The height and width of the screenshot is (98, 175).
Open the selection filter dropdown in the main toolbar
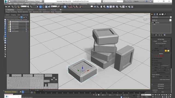[x=24, y=7]
